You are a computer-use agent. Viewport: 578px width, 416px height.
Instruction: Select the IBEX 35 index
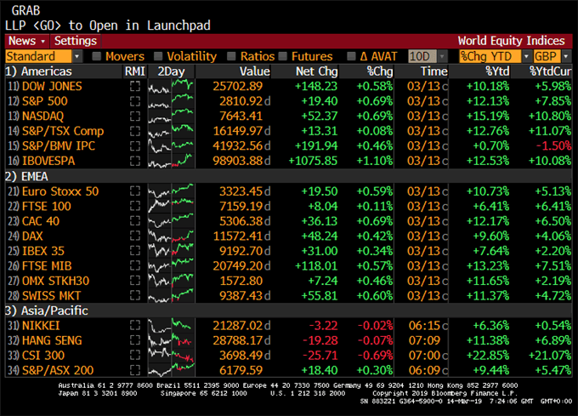(43, 251)
